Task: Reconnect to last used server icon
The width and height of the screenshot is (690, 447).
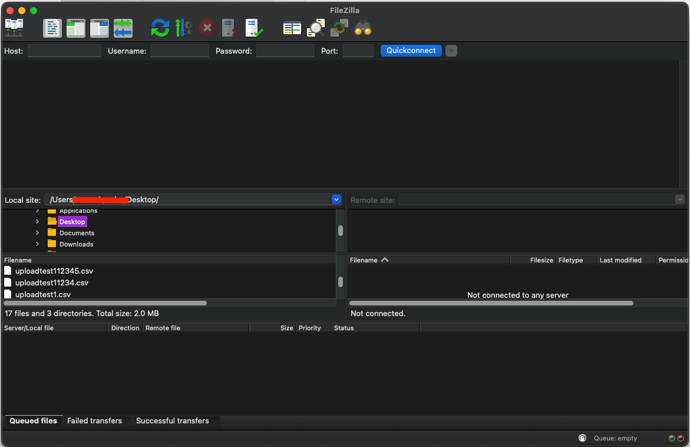Action: (254, 28)
